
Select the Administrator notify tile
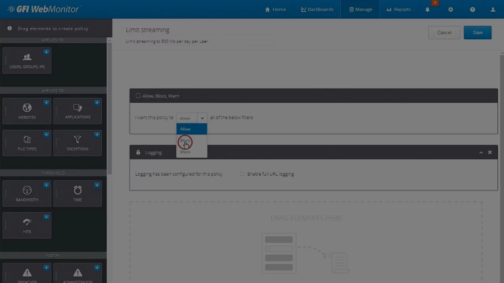pos(78,273)
